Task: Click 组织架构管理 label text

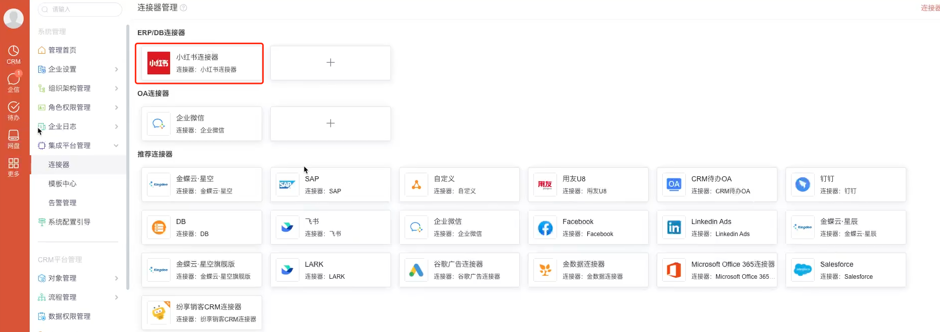Action: 69,88
